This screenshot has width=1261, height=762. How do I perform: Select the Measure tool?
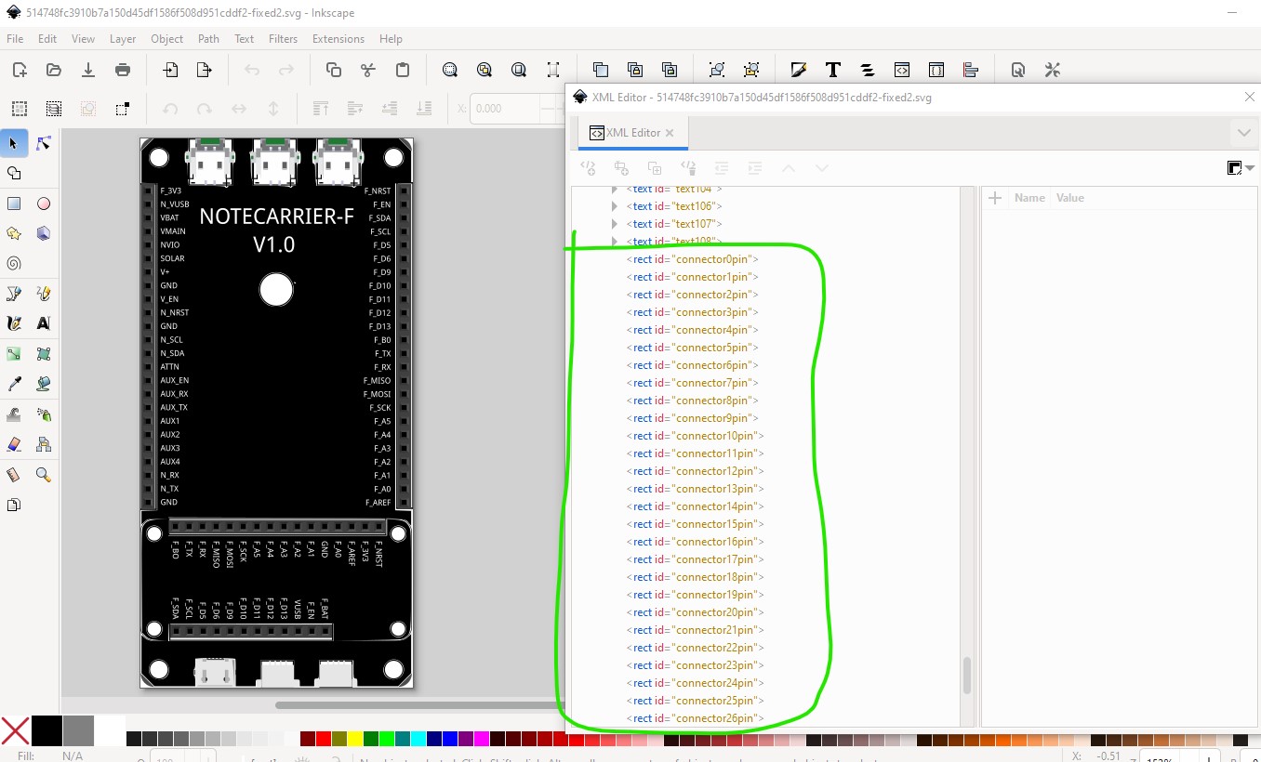(x=14, y=475)
